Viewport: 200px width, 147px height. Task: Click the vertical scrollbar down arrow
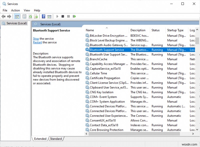coord(197,130)
